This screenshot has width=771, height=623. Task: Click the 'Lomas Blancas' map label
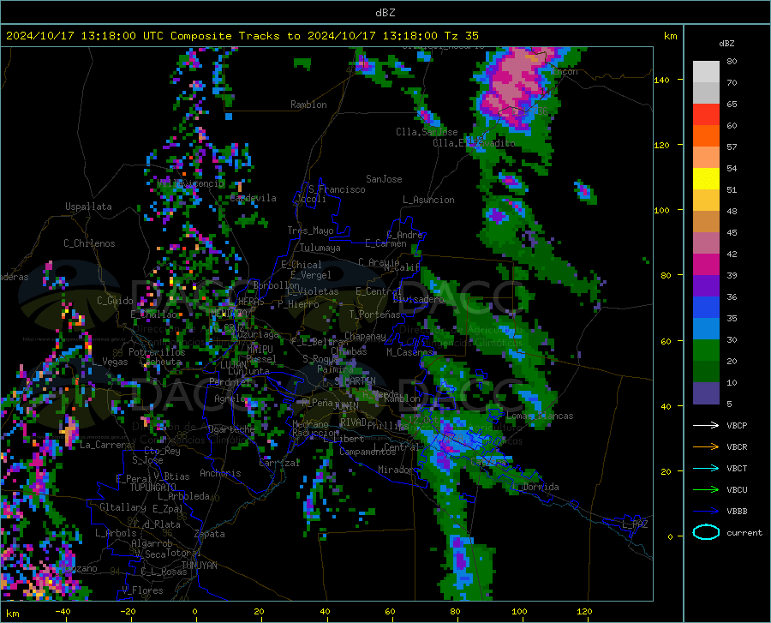(x=540, y=416)
